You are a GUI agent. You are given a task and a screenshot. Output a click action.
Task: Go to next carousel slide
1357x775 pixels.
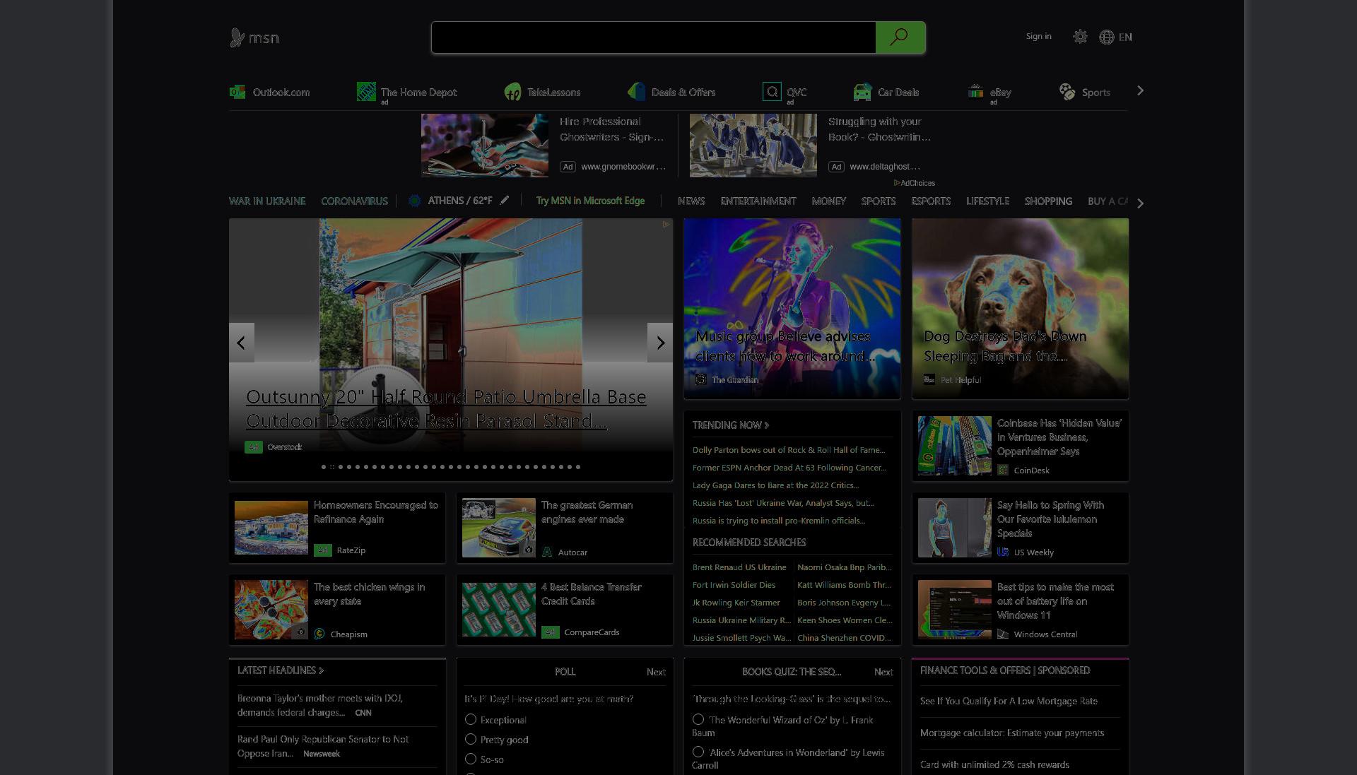(x=660, y=343)
